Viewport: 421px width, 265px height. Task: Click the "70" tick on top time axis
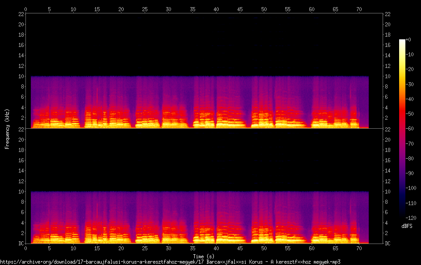point(359,9)
